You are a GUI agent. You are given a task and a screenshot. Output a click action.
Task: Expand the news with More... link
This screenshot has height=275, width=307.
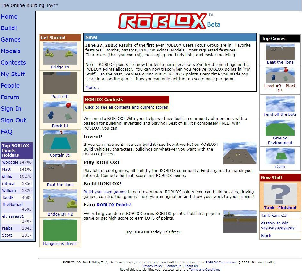click(92, 88)
